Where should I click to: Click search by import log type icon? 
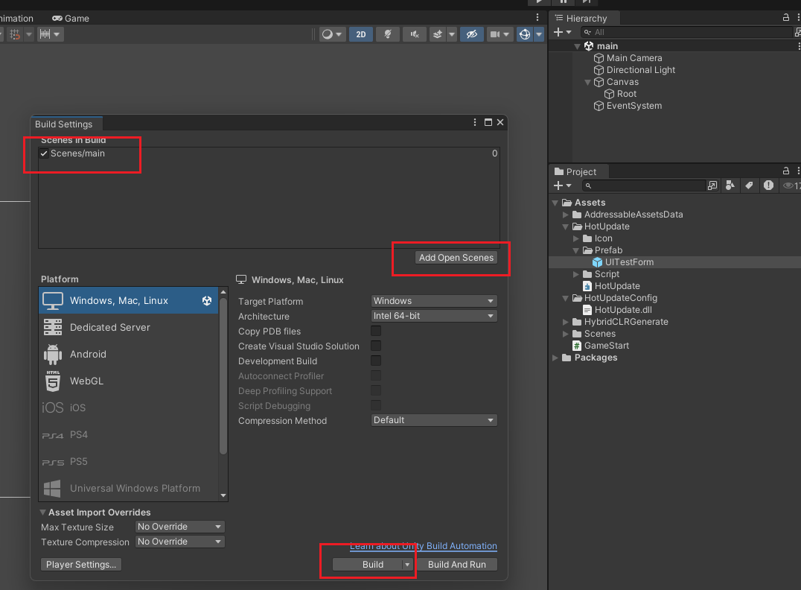click(x=768, y=185)
